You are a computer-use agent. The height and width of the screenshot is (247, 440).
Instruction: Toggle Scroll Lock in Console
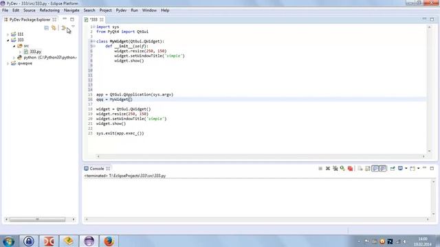(x=367, y=169)
